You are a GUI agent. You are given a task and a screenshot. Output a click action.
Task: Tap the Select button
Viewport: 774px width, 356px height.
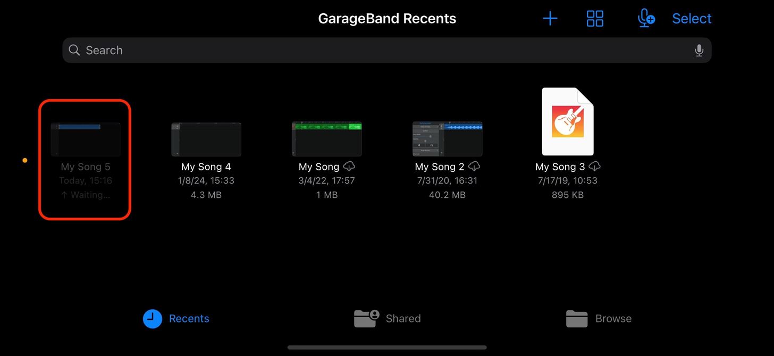click(692, 19)
